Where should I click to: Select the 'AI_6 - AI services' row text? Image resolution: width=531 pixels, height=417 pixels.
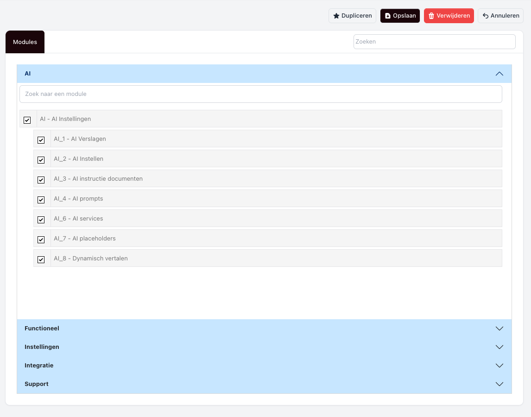[78, 219]
